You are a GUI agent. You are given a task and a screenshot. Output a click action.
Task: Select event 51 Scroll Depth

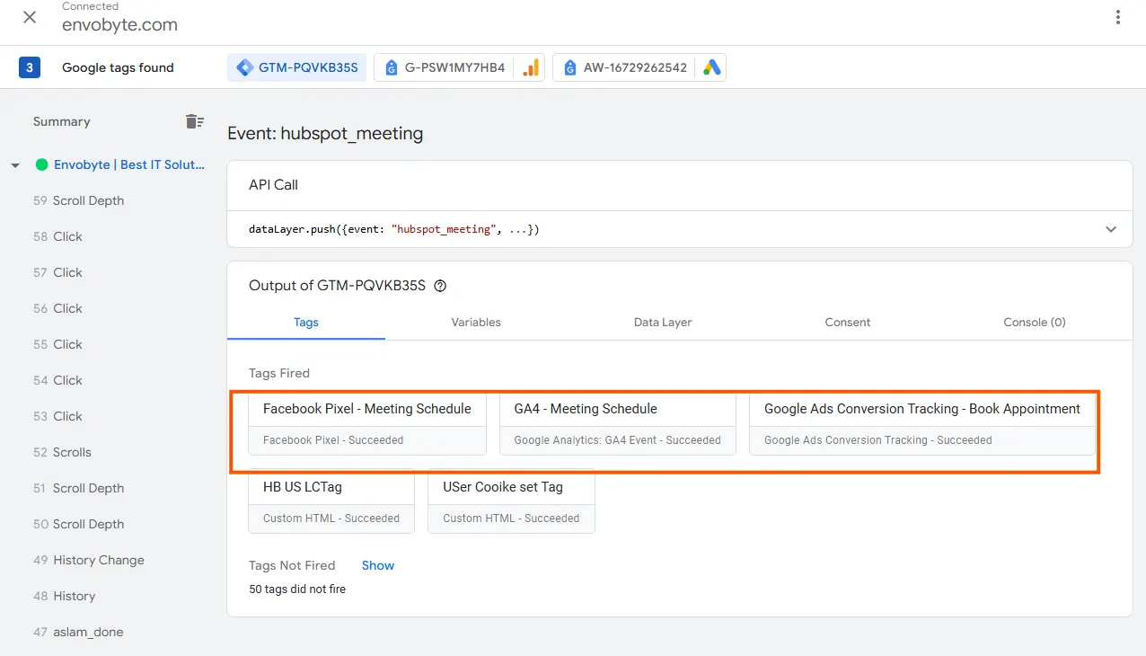(79, 488)
